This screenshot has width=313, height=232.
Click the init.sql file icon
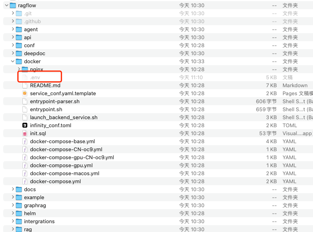(25, 133)
